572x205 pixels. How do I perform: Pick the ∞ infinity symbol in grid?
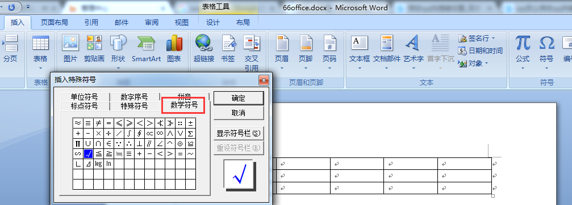[x=160, y=134]
